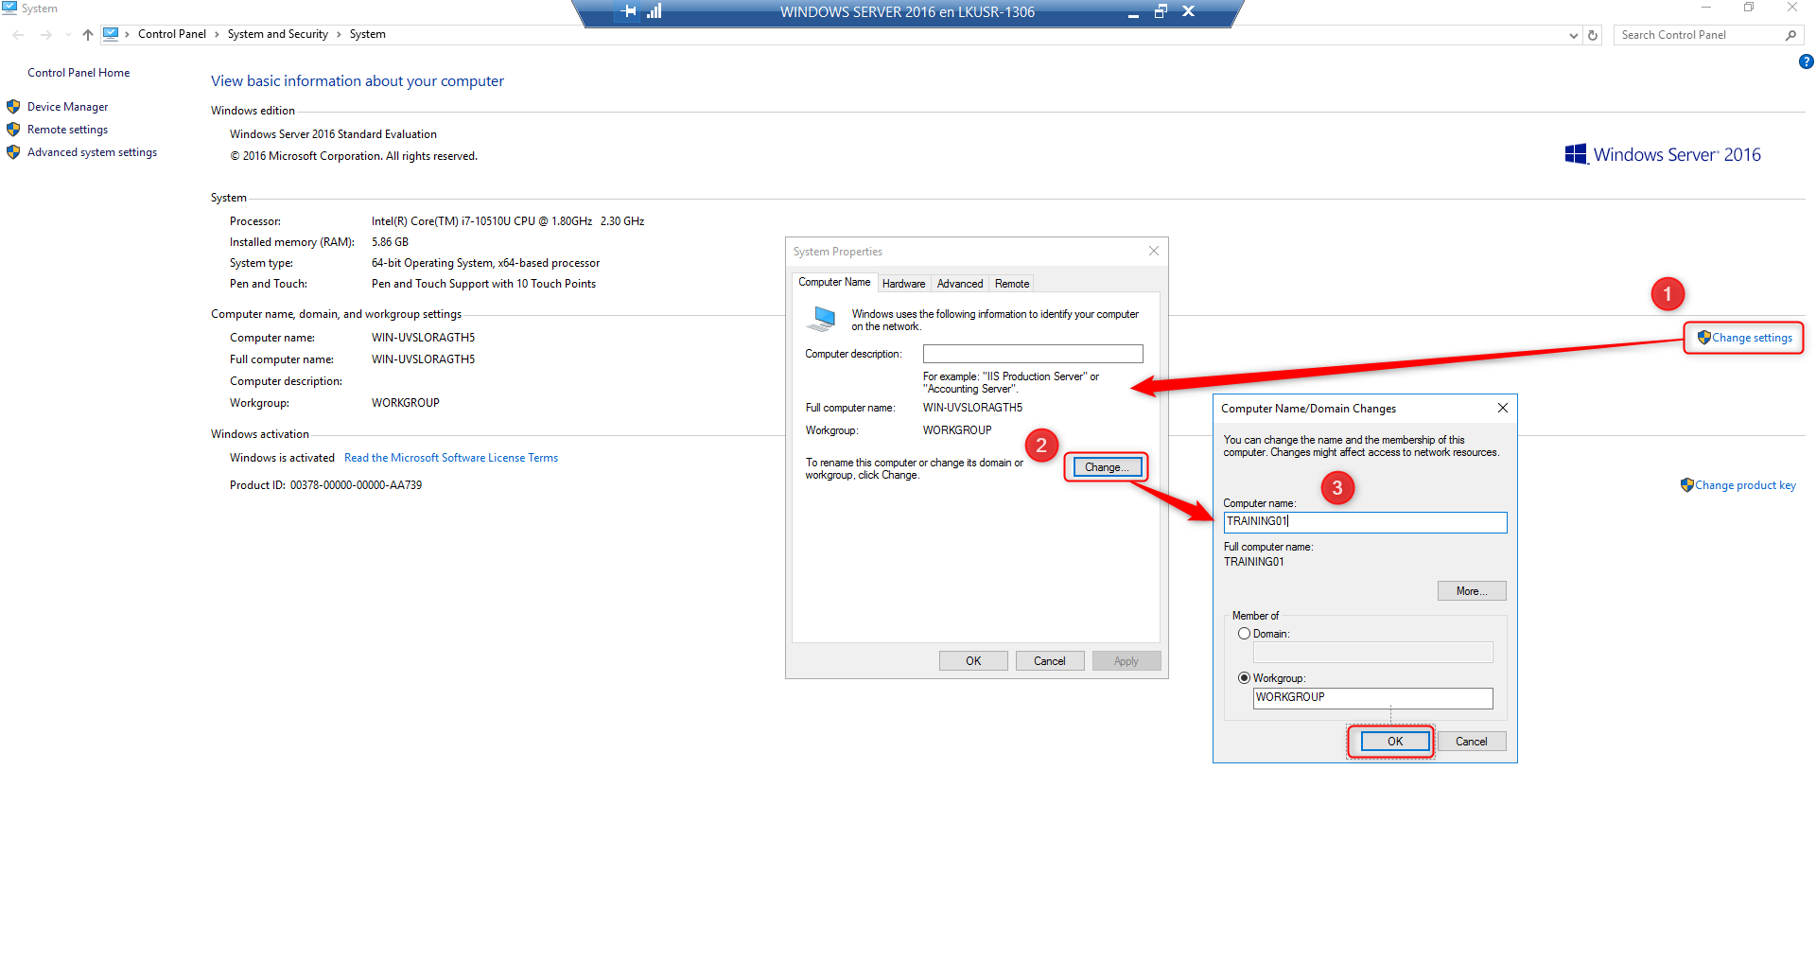
Task: Open the Advanced tab
Action: click(x=960, y=284)
